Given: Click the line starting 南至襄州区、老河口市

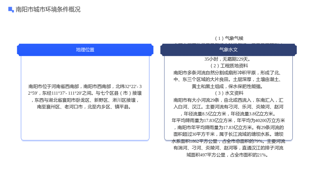Looking at the screenshot, I should pyautogui.click(x=84, y=107).
